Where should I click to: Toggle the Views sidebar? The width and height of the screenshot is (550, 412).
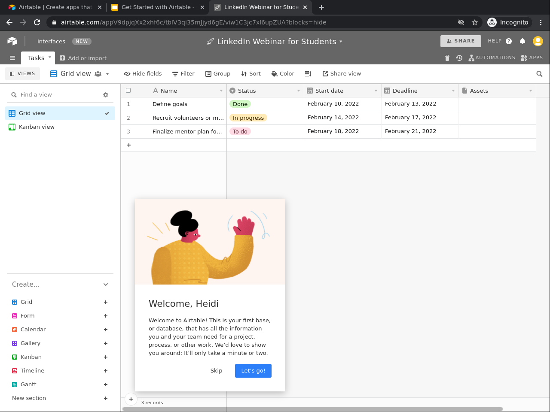click(22, 74)
